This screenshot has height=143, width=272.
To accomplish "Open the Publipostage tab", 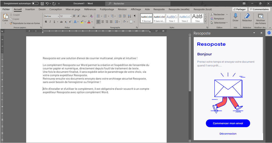I will tap(107, 9).
